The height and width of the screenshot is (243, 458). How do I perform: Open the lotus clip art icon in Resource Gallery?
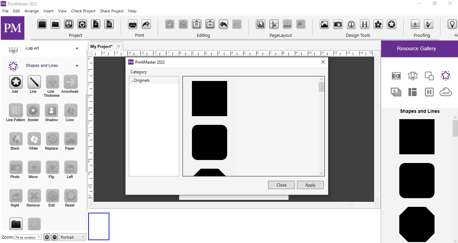pos(413,76)
